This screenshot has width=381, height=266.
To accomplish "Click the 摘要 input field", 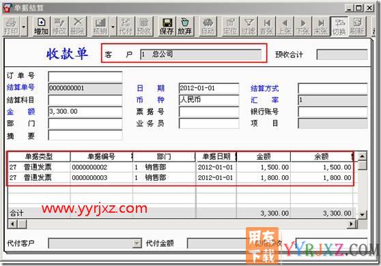I will (85, 135).
